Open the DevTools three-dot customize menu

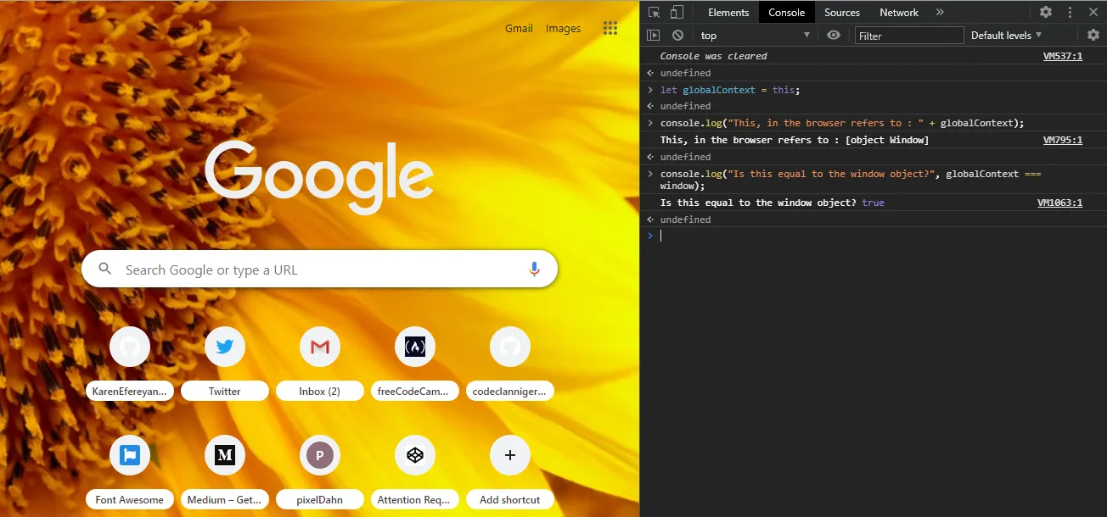(1070, 12)
